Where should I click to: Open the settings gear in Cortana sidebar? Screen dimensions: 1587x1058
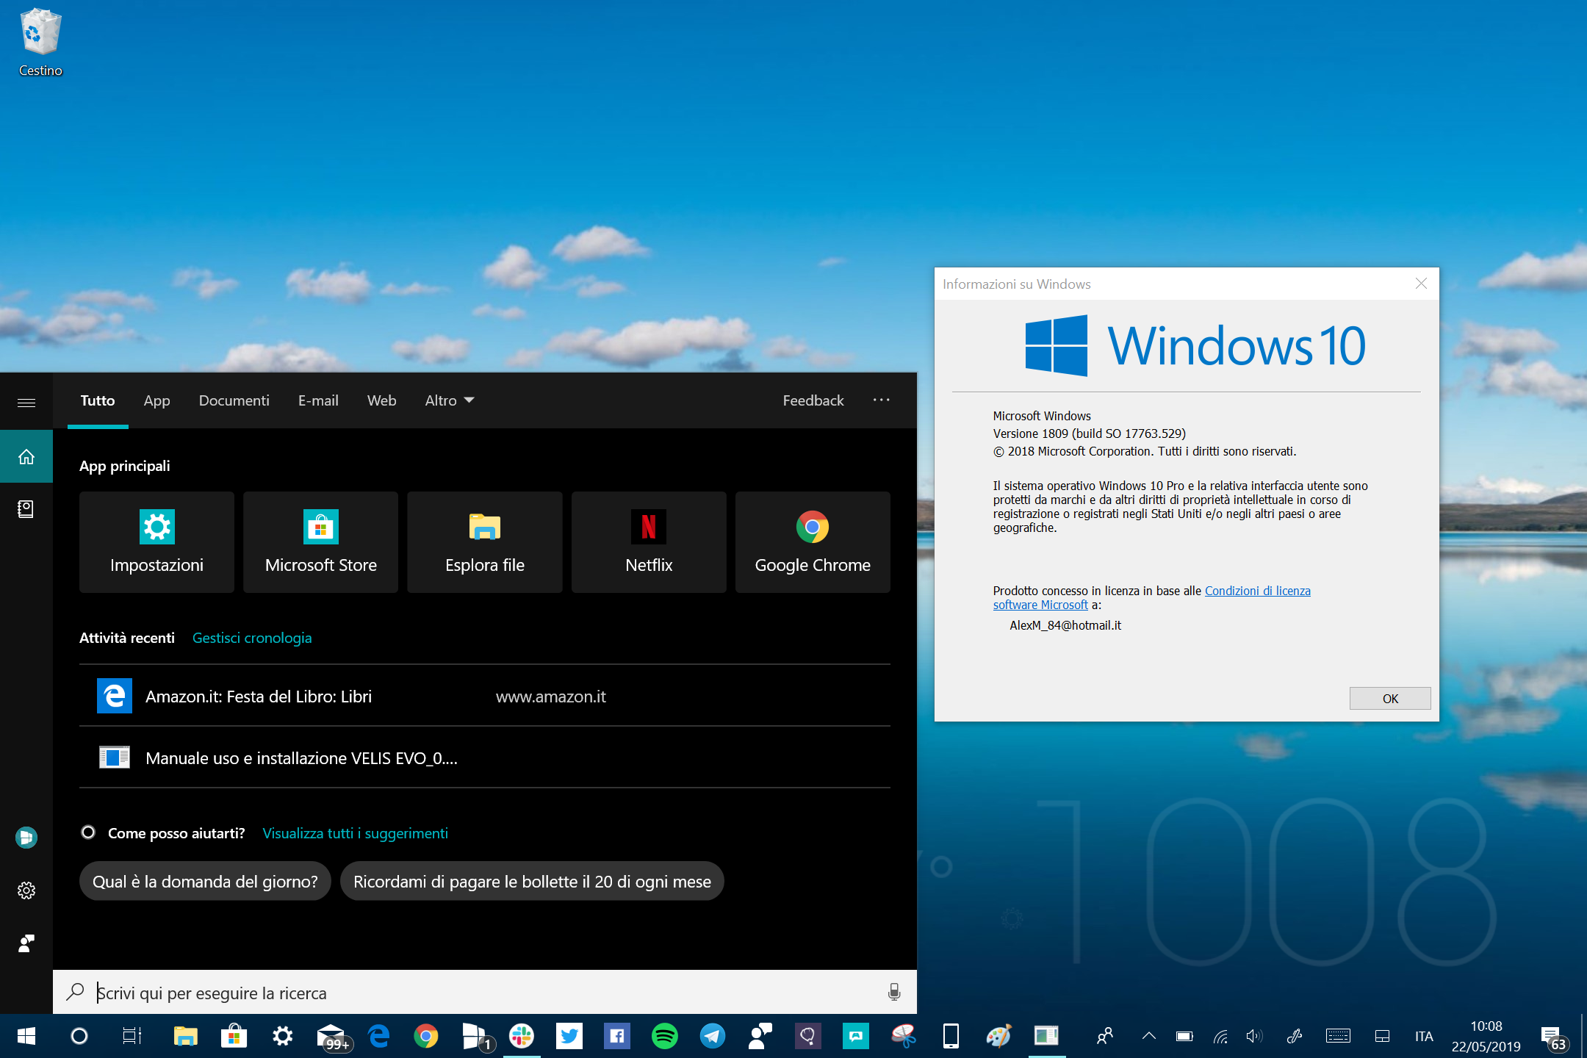pos(26,890)
